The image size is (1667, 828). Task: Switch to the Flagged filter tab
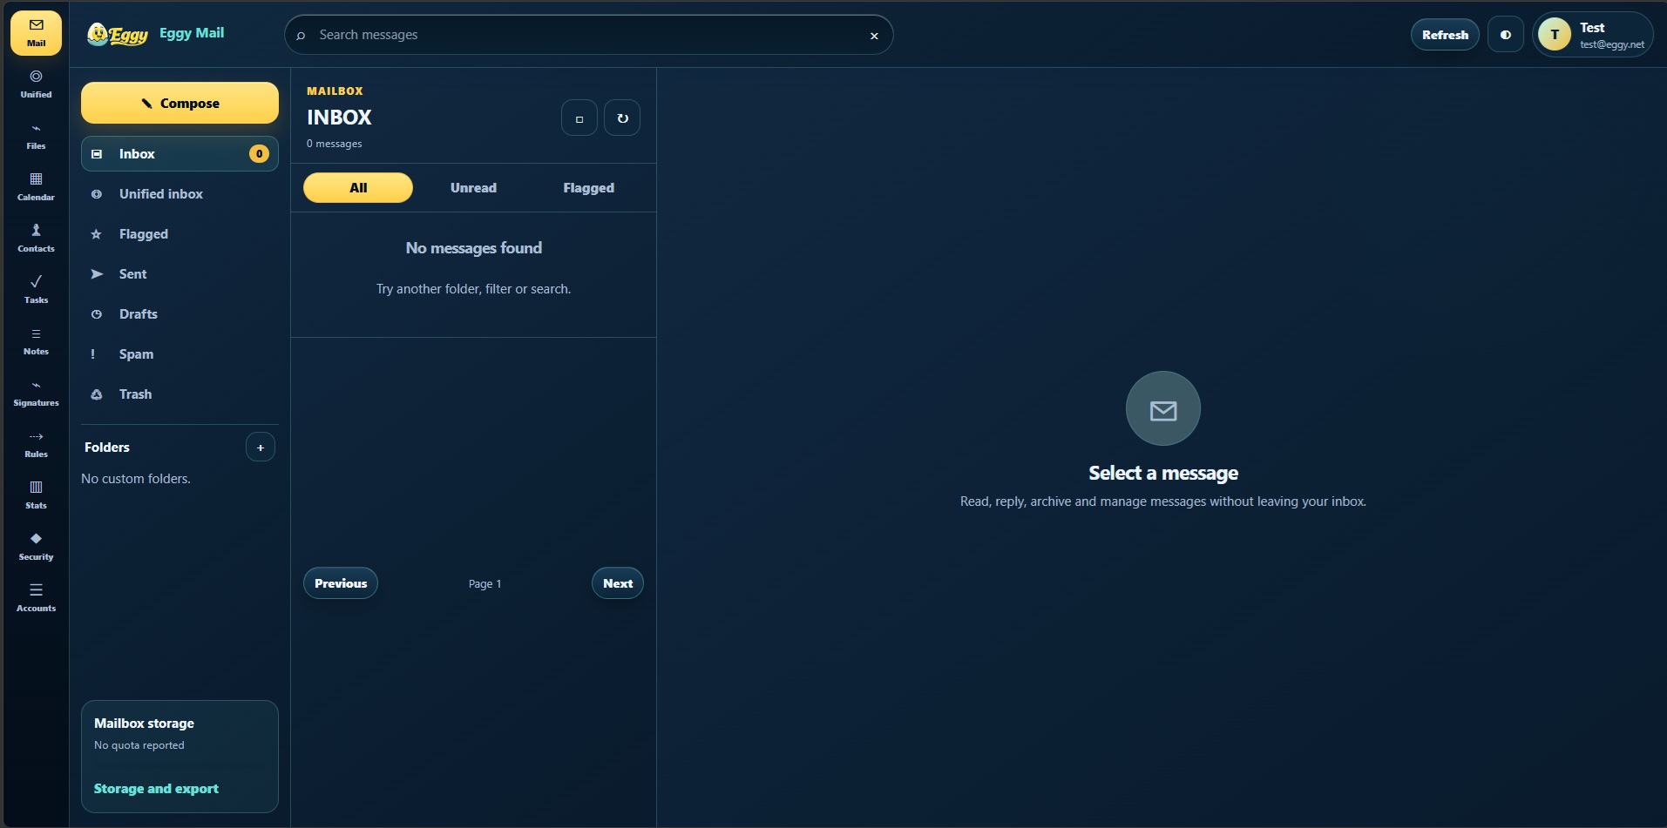click(588, 188)
